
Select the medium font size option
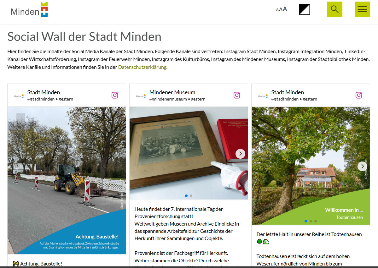(x=281, y=9)
